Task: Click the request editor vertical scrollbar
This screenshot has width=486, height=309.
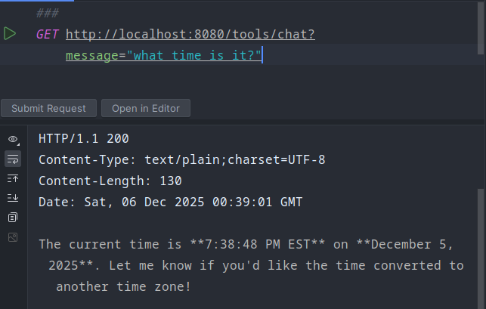Action: click(x=481, y=30)
